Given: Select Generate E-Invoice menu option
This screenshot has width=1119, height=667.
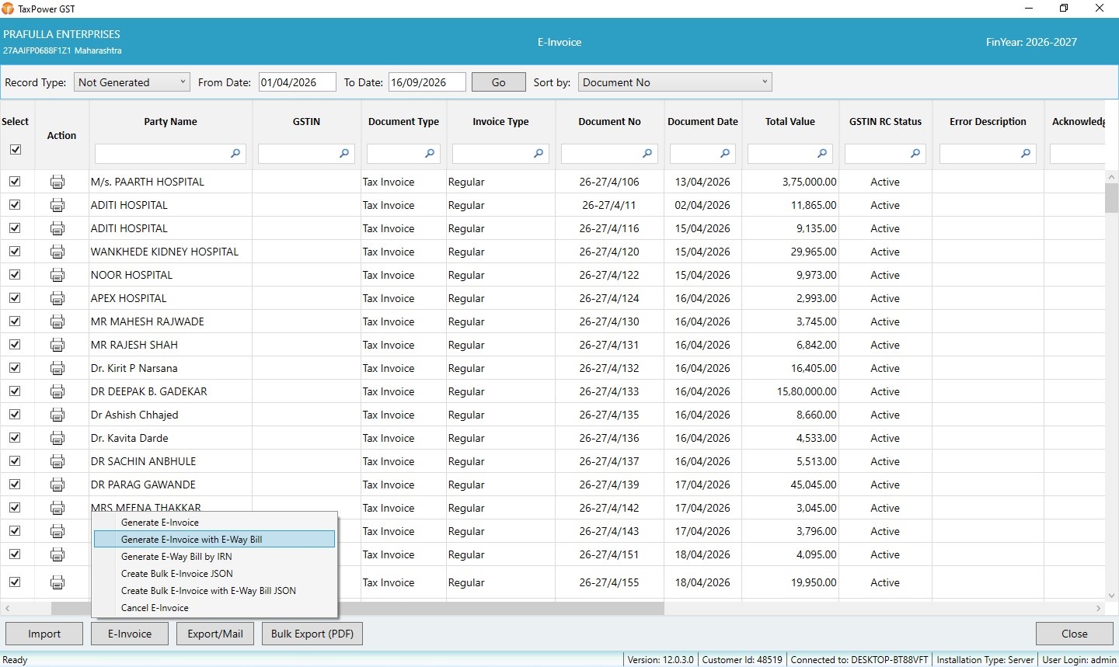Looking at the screenshot, I should (214, 523).
